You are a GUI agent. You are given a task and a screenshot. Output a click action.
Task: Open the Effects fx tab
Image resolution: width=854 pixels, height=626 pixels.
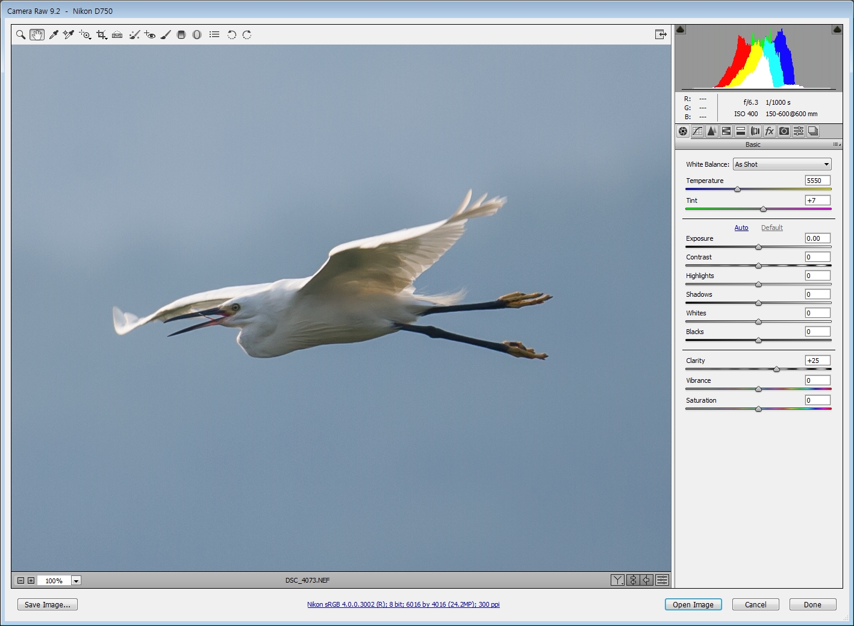click(769, 131)
